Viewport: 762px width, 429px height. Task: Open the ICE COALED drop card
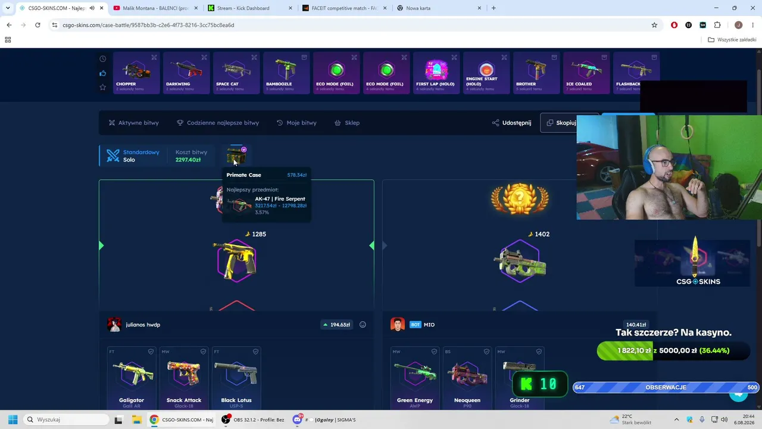pos(586,73)
